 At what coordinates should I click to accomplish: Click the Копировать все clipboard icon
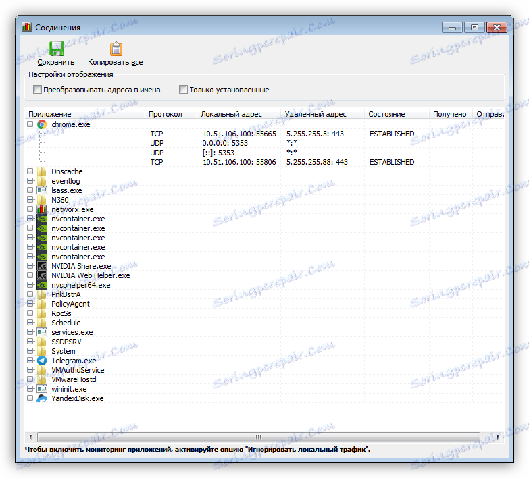(x=116, y=49)
